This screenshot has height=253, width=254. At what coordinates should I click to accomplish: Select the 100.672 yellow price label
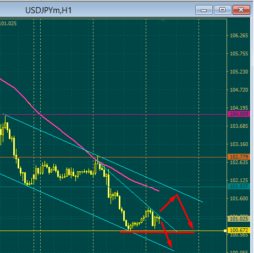(239, 230)
